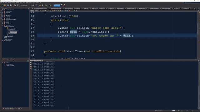Switch the editor to the Source view
Viewport: 200px width, 112px height.
pyautogui.click(x=32, y=11)
